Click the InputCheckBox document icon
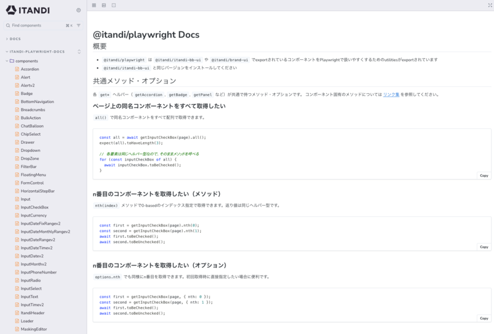 point(17,207)
